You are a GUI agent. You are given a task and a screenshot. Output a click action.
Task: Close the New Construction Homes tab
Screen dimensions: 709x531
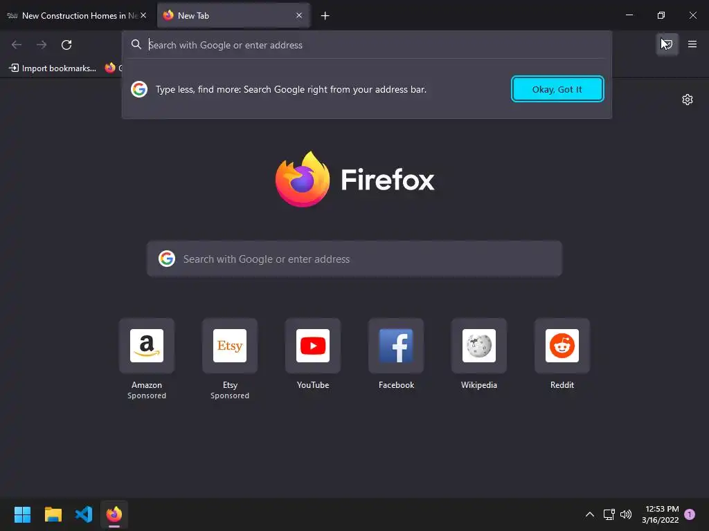tap(143, 15)
